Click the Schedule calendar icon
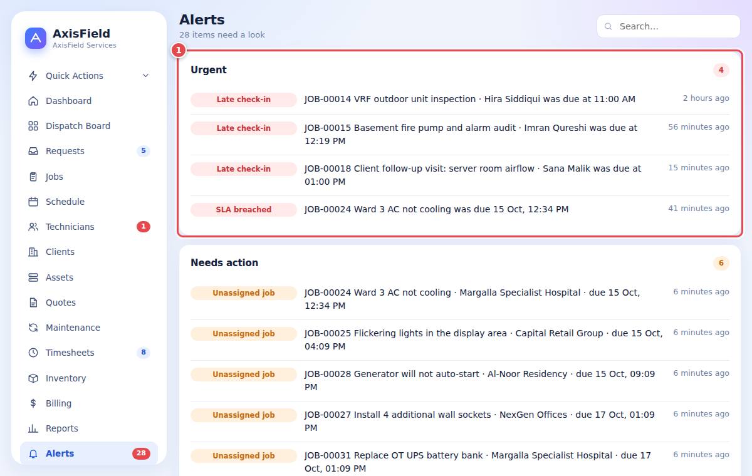Screen dimensions: 752x476 (33, 202)
